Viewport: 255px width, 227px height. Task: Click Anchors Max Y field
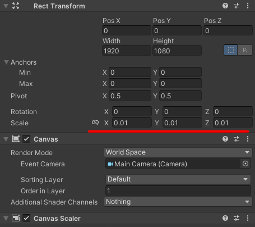tap(180, 84)
